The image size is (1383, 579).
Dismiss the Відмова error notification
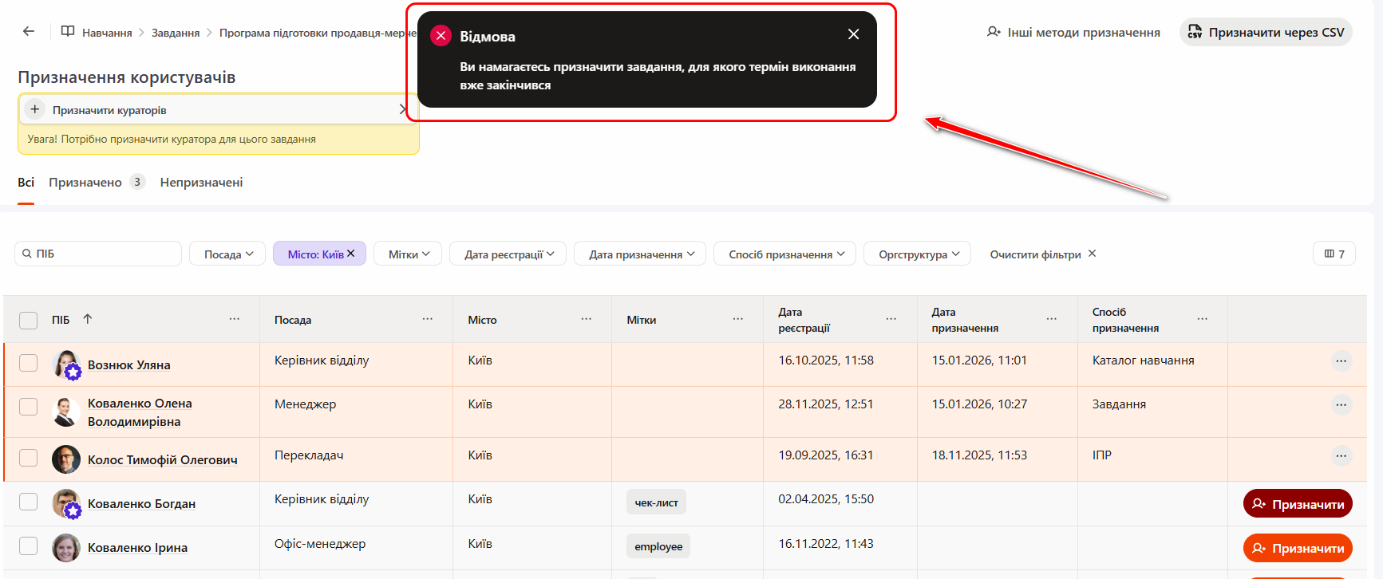[x=853, y=34]
